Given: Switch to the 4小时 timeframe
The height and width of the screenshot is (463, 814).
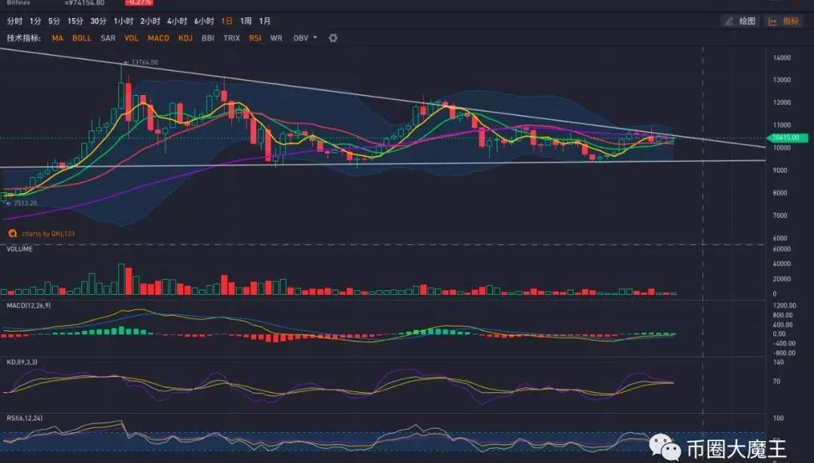Looking at the screenshot, I should (x=177, y=21).
